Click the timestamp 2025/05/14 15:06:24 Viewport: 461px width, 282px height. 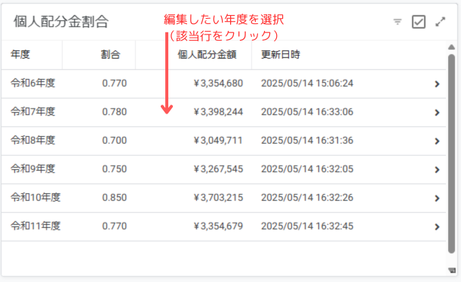point(307,83)
